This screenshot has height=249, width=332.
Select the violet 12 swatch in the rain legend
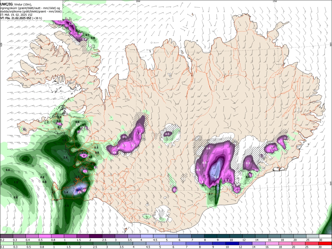point(245,243)
